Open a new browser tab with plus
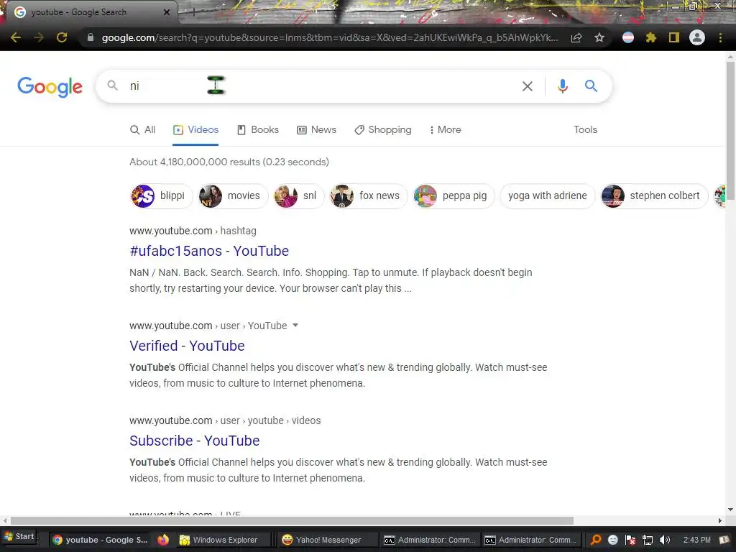This screenshot has height=552, width=736. (193, 12)
